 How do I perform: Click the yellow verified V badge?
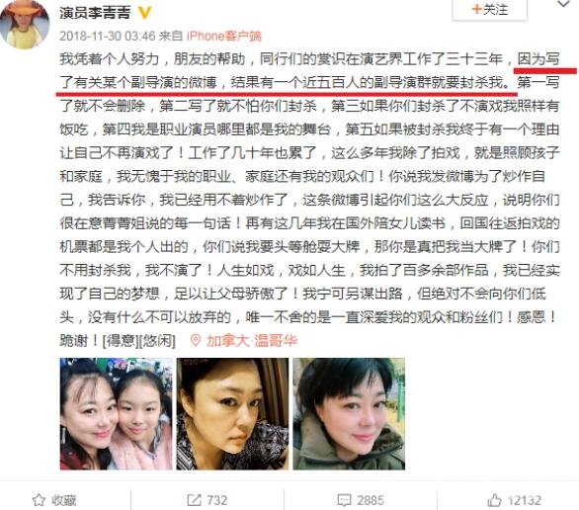(144, 13)
